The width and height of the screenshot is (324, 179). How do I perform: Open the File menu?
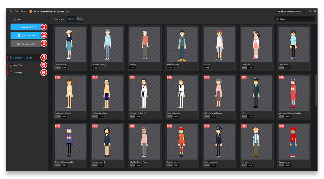10,11
